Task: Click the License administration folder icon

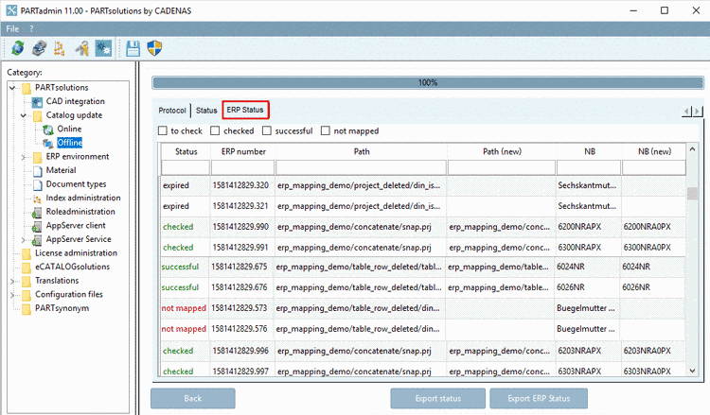Action: (27, 253)
